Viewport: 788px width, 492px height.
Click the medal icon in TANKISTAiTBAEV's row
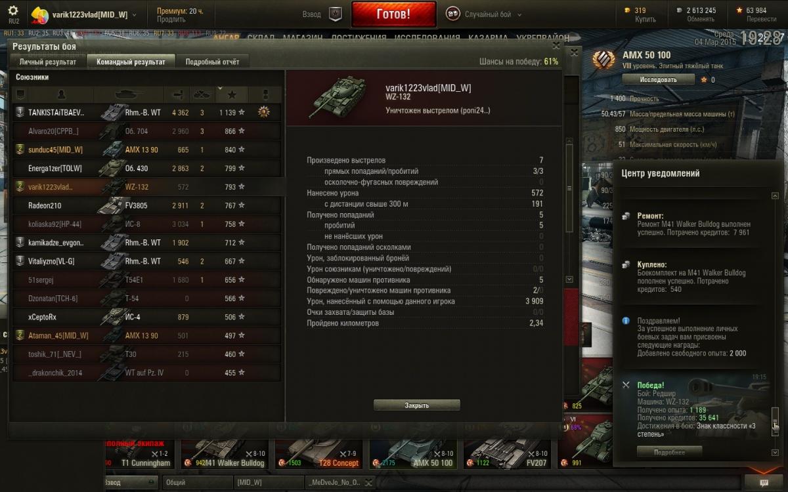(264, 112)
